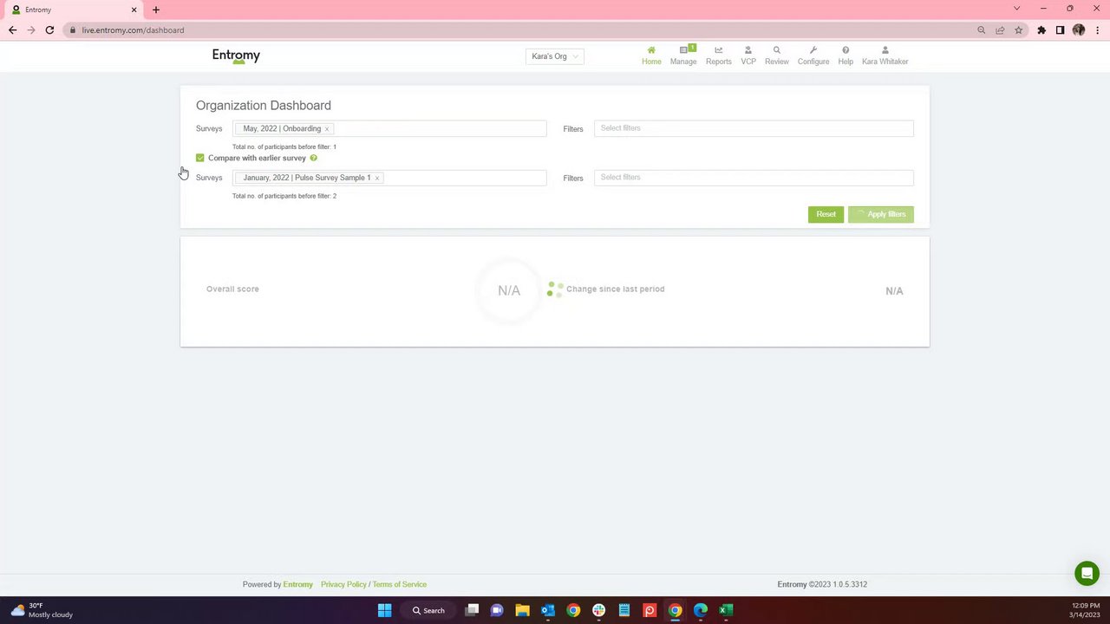Click the first Surveys selection field
This screenshot has width=1110, height=624.
pyautogui.click(x=389, y=128)
